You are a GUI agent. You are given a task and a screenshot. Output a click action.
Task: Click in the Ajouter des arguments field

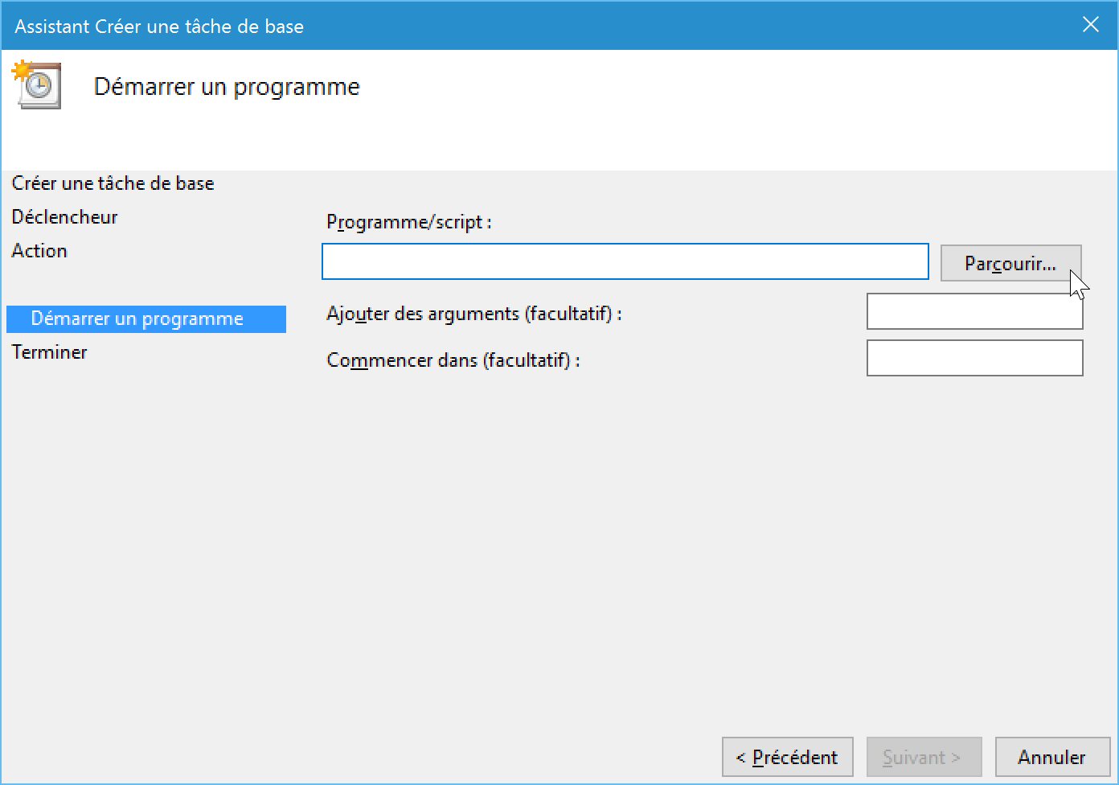coord(974,311)
